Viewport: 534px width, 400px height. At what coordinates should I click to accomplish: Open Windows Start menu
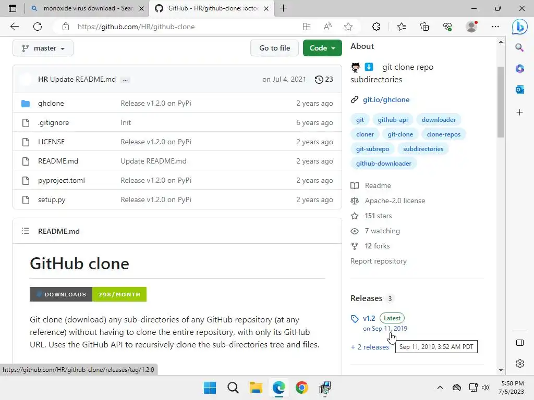210,387
